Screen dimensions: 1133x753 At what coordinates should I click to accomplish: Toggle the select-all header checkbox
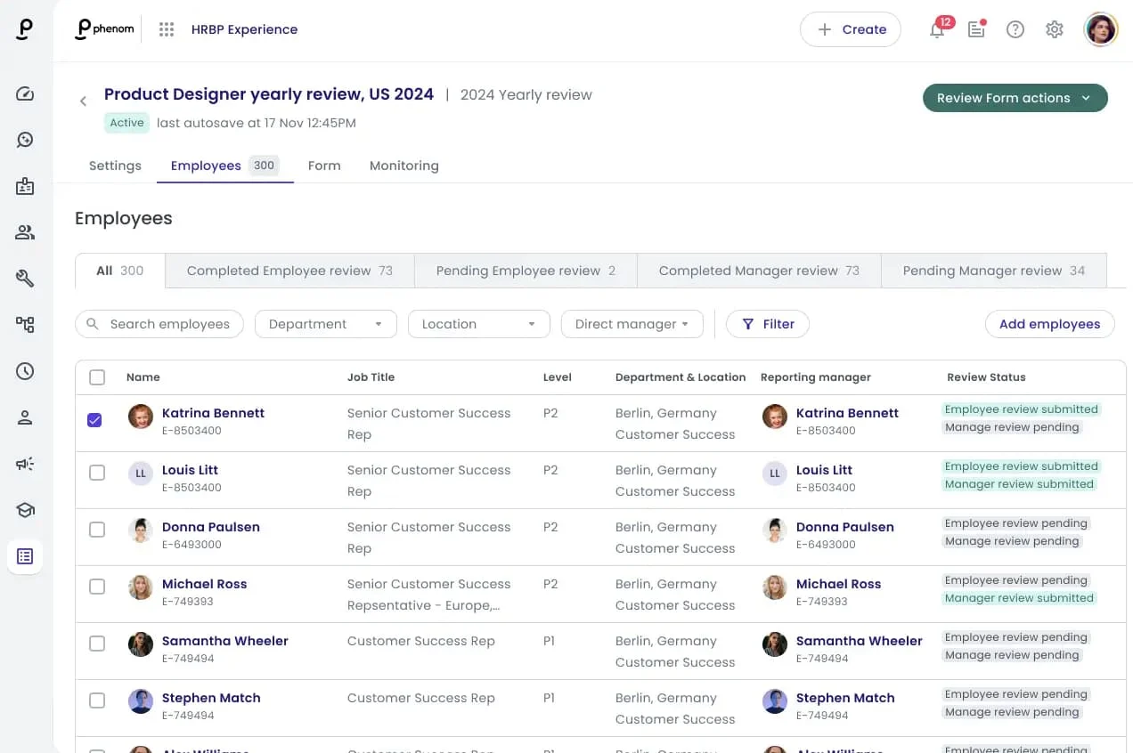click(x=97, y=377)
